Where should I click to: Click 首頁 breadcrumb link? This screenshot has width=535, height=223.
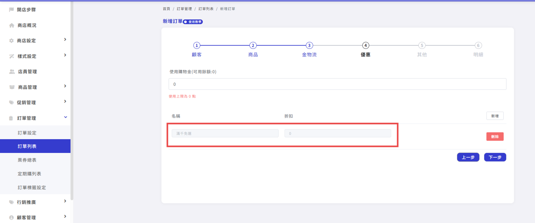(166, 9)
